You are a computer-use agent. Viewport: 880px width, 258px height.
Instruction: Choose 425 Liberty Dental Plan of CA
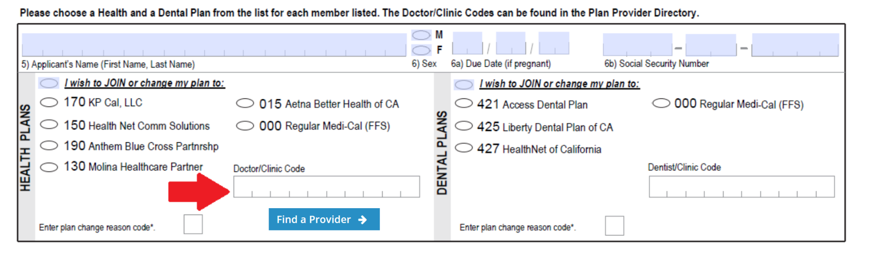463,126
